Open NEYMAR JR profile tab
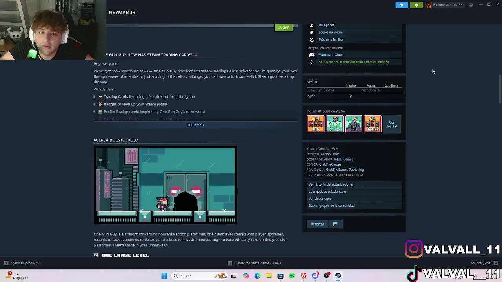Screen dimensions: 502x282 tap(122, 13)
